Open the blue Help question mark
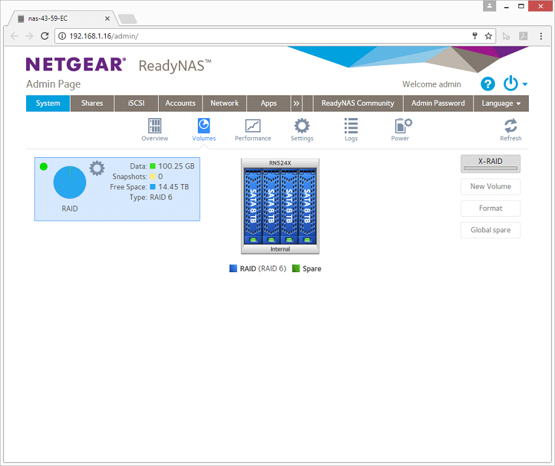 pyautogui.click(x=487, y=84)
